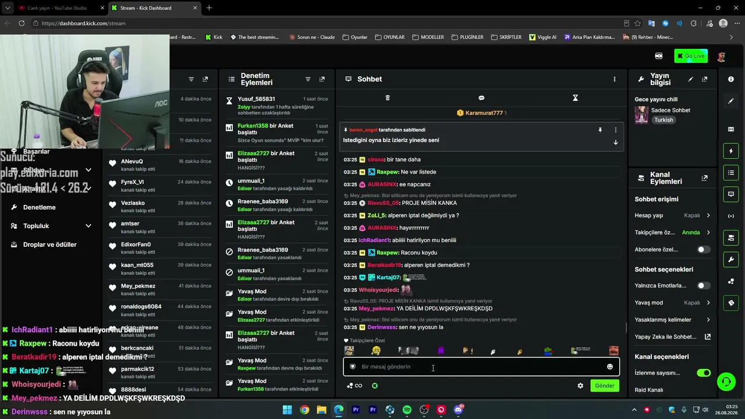Click the Turkish language tag

tap(663, 120)
